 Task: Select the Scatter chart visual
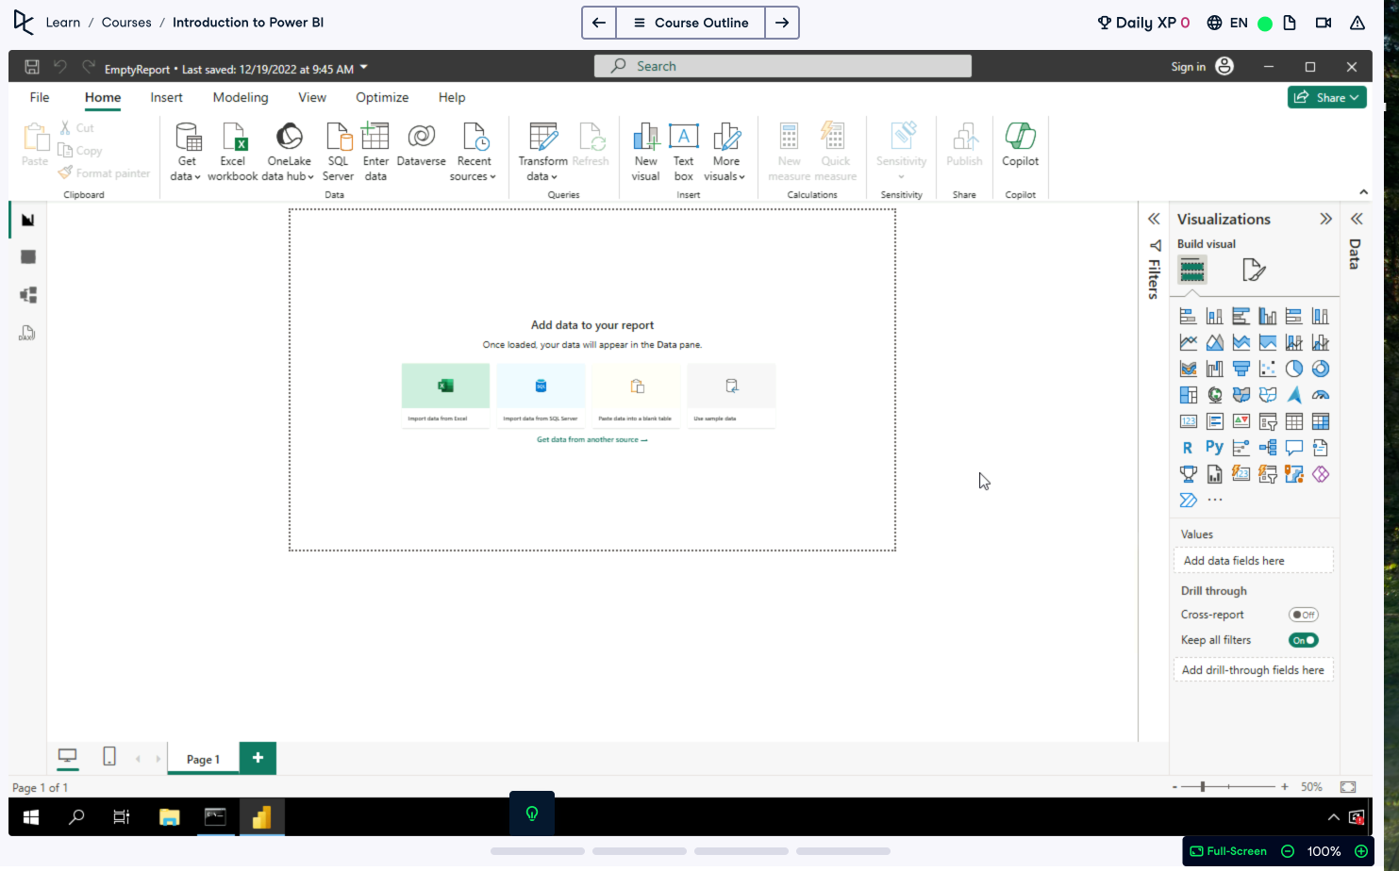click(x=1268, y=369)
